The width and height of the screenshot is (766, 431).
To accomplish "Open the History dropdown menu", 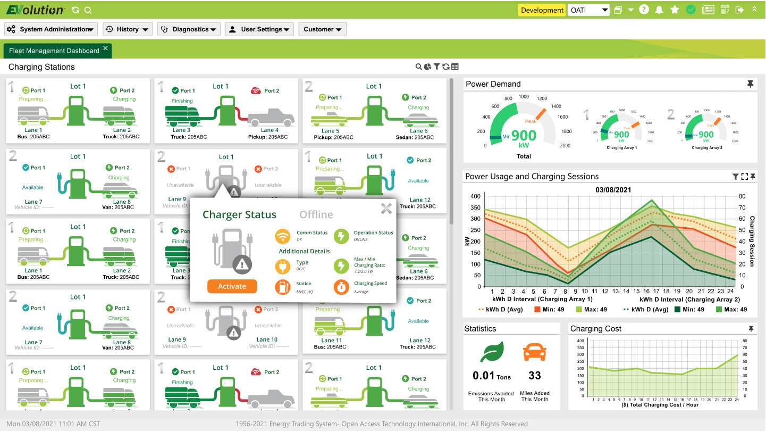I will (128, 29).
